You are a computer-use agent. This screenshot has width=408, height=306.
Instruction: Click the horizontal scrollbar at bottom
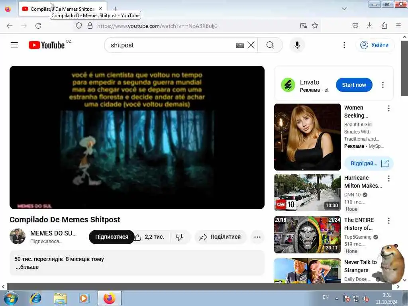point(199,286)
